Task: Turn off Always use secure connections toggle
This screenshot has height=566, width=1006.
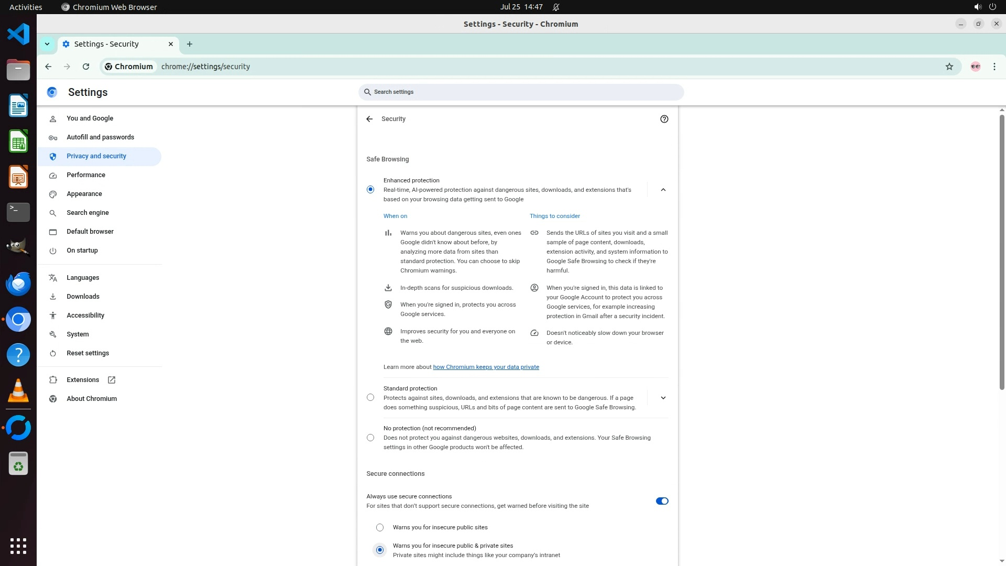Action: point(662,501)
